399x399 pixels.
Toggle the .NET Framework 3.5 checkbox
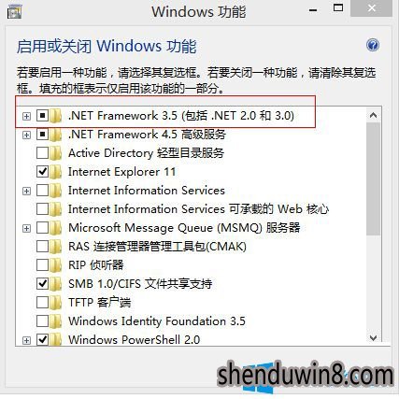(42, 116)
